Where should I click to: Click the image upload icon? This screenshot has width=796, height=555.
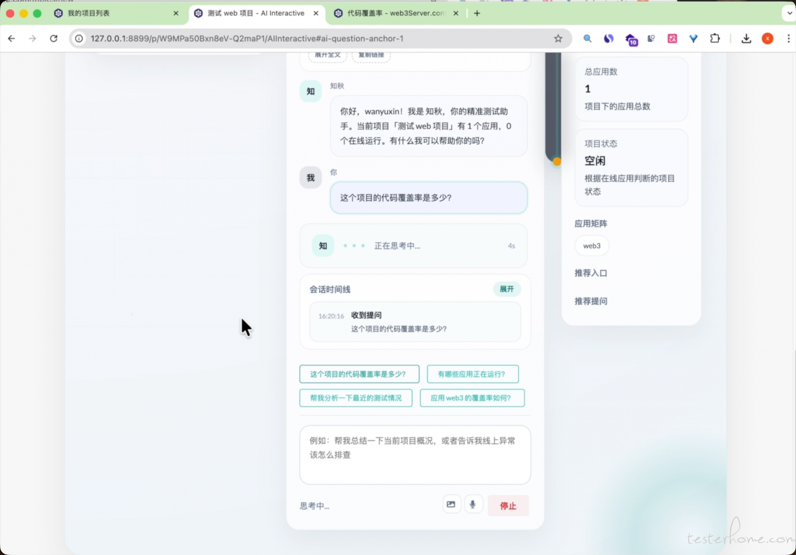tap(451, 505)
